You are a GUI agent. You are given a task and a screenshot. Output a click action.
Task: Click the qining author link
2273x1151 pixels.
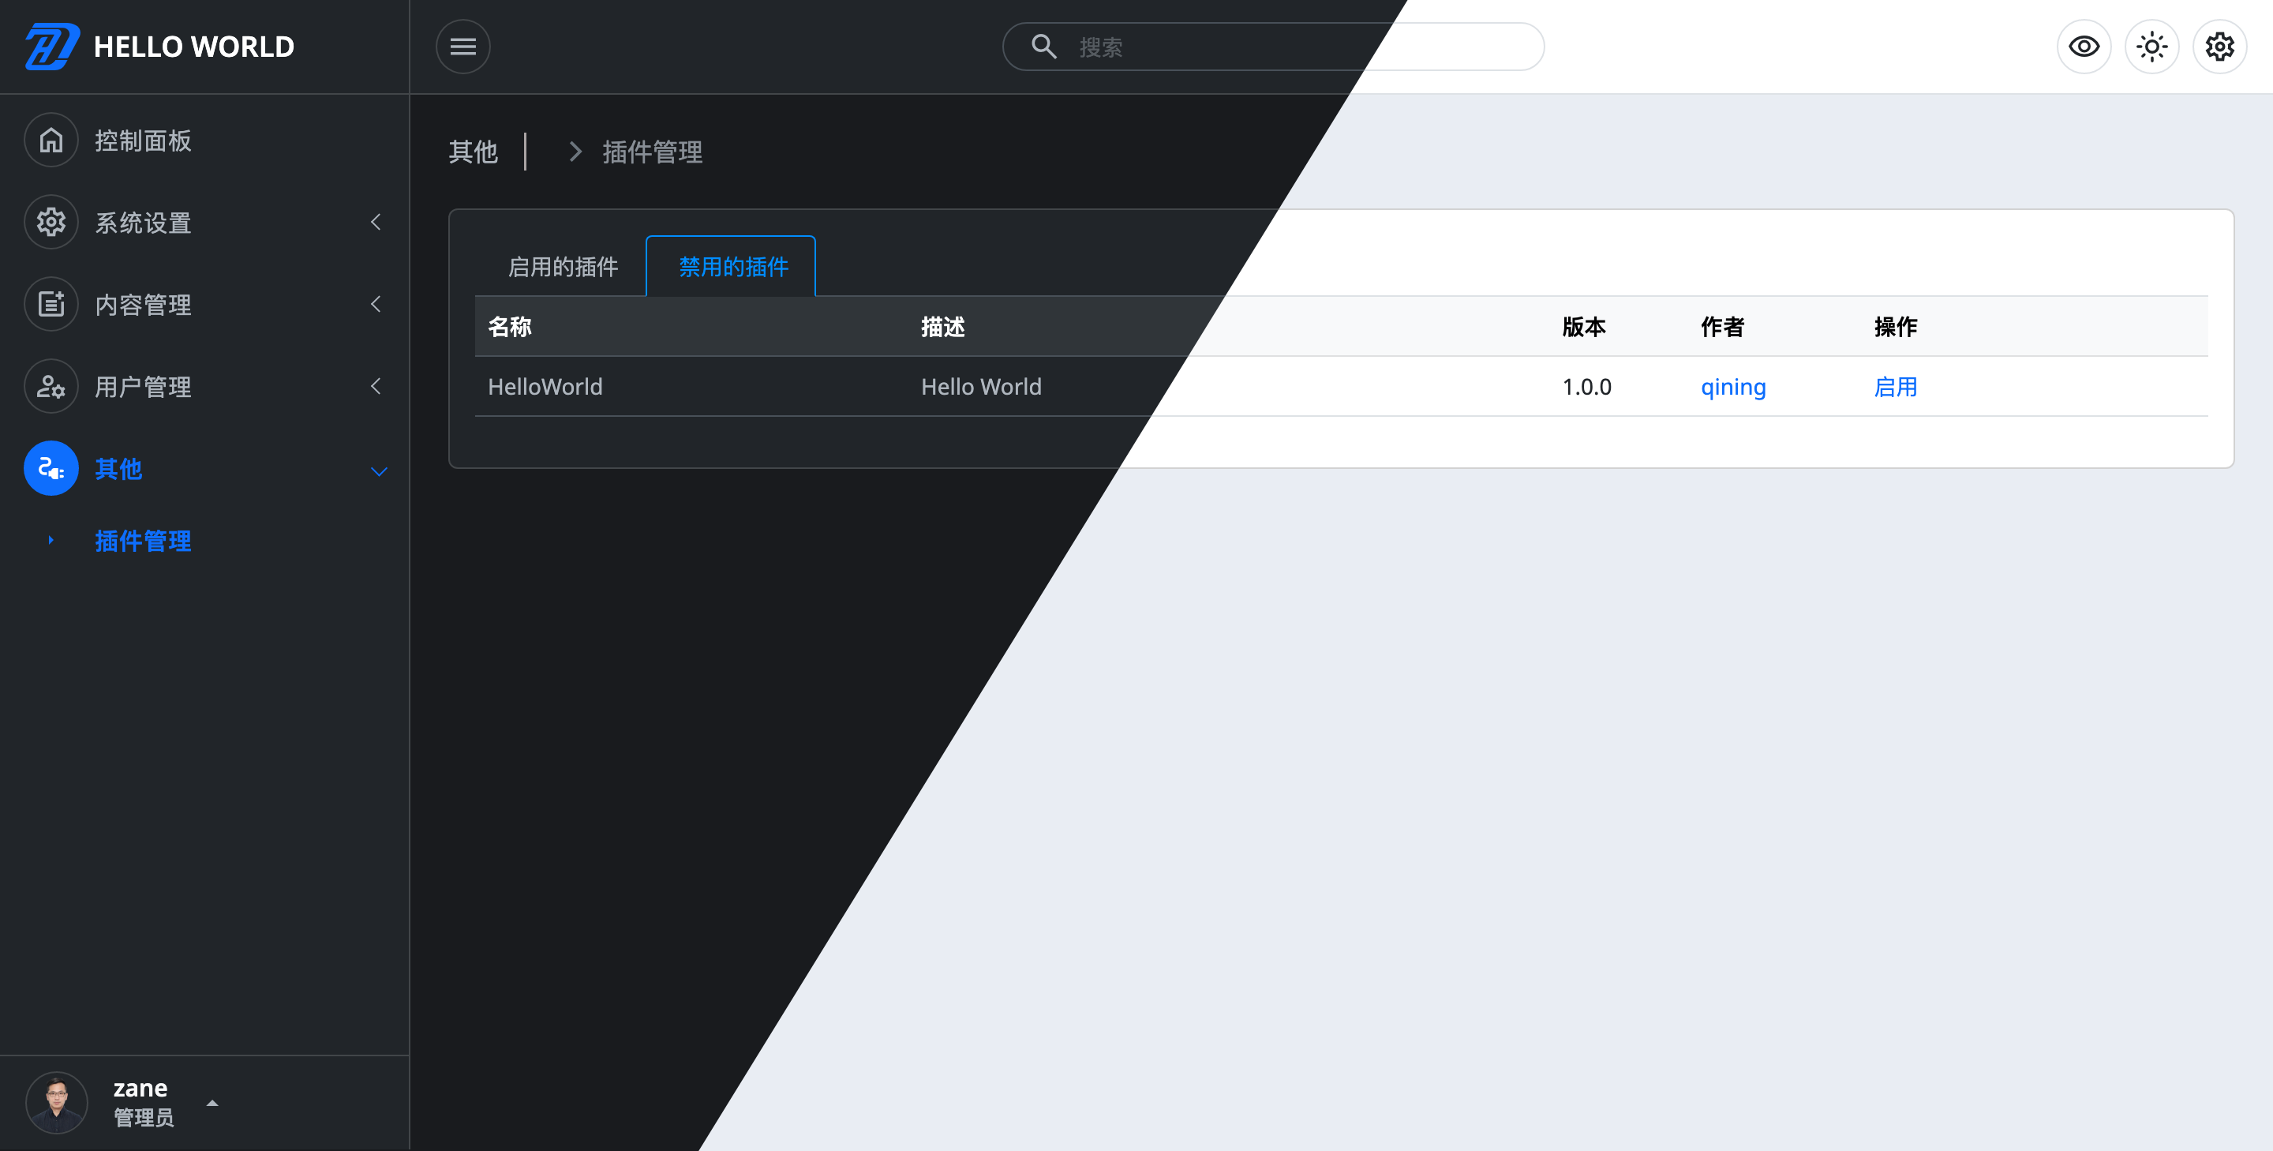click(1735, 386)
